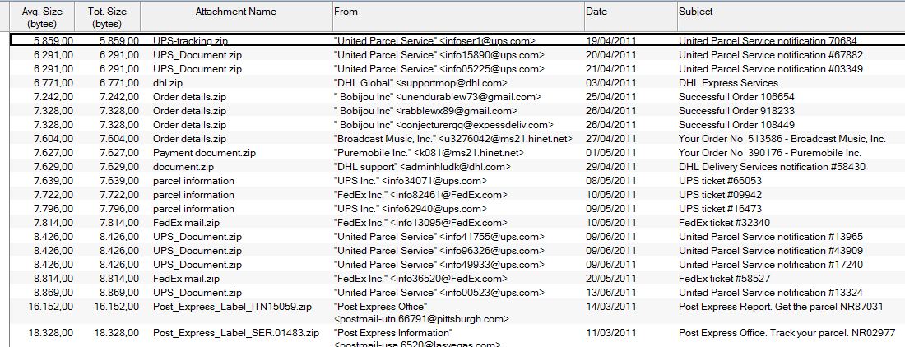The image size is (905, 347).
Task: Select Post_Express_Label_ITN15059.zip attachment
Action: [x=232, y=307]
